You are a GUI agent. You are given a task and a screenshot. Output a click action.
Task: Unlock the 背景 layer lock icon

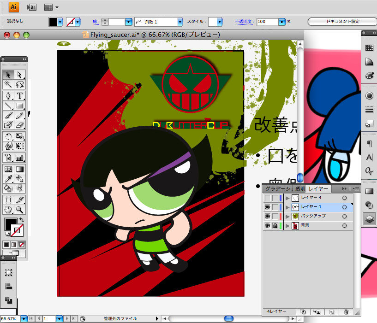click(x=275, y=225)
